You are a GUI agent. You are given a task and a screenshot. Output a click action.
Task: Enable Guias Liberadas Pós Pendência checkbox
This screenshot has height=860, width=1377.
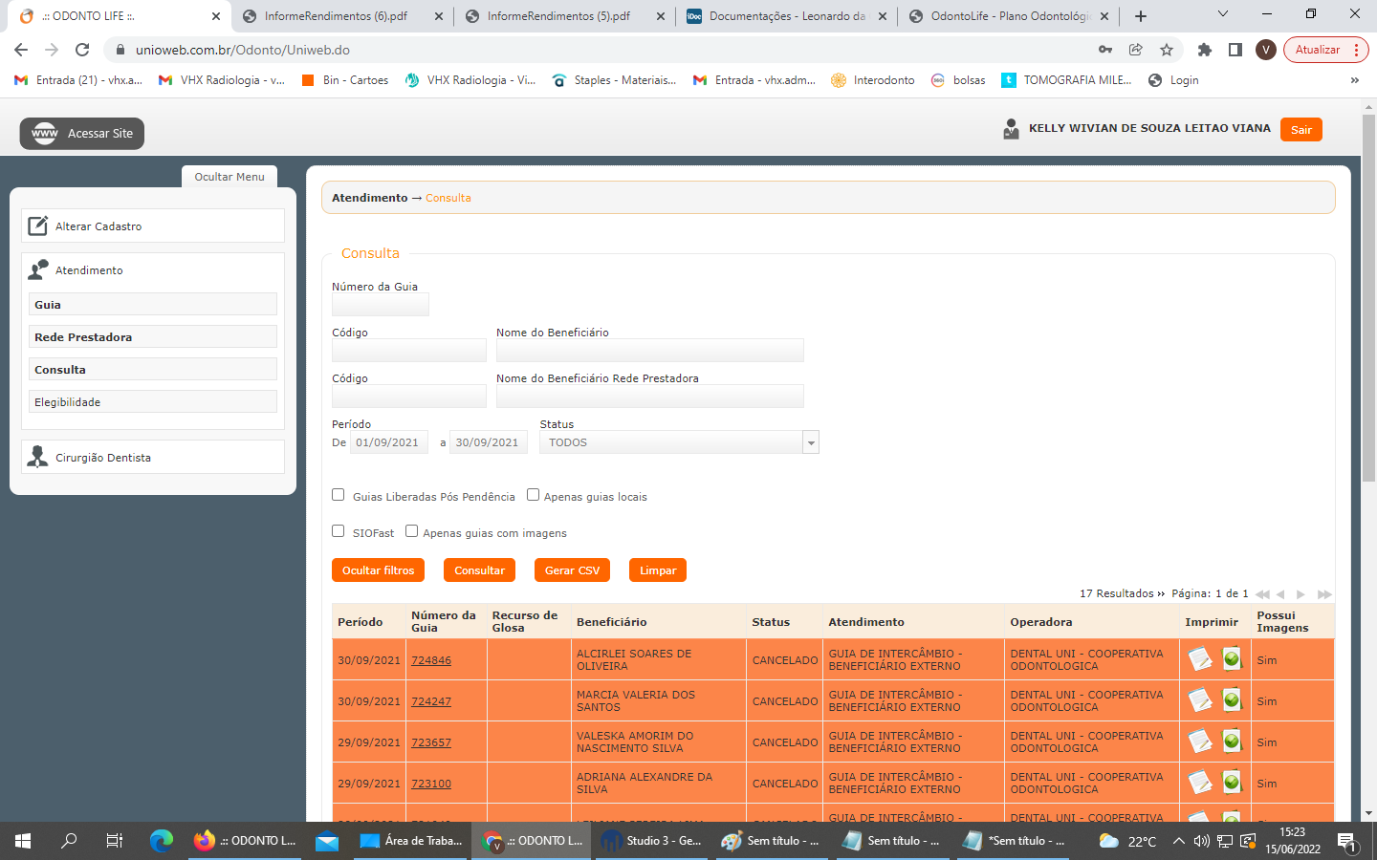click(x=339, y=495)
